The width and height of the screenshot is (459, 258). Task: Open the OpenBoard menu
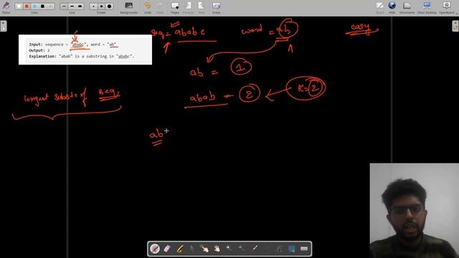(447, 7)
